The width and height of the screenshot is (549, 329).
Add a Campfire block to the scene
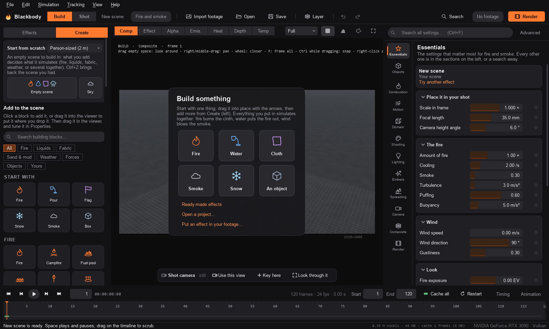click(54, 257)
